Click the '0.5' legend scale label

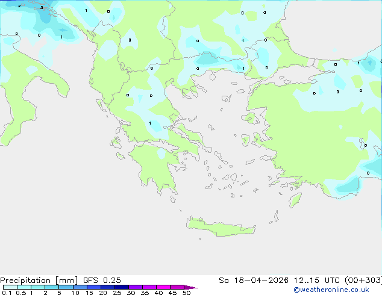point(20,293)
